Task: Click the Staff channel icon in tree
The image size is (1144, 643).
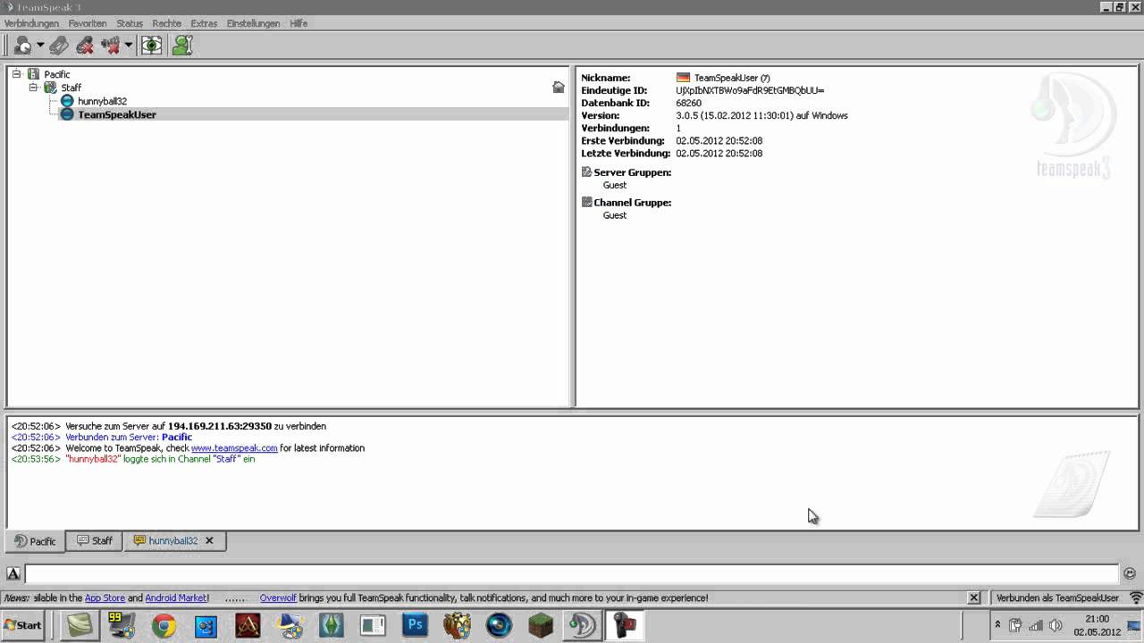Action: pyautogui.click(x=50, y=88)
